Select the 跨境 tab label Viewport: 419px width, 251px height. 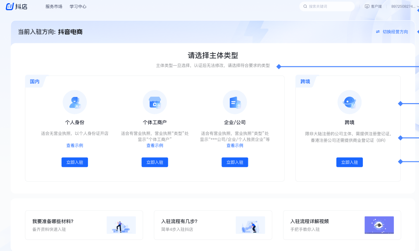305,81
